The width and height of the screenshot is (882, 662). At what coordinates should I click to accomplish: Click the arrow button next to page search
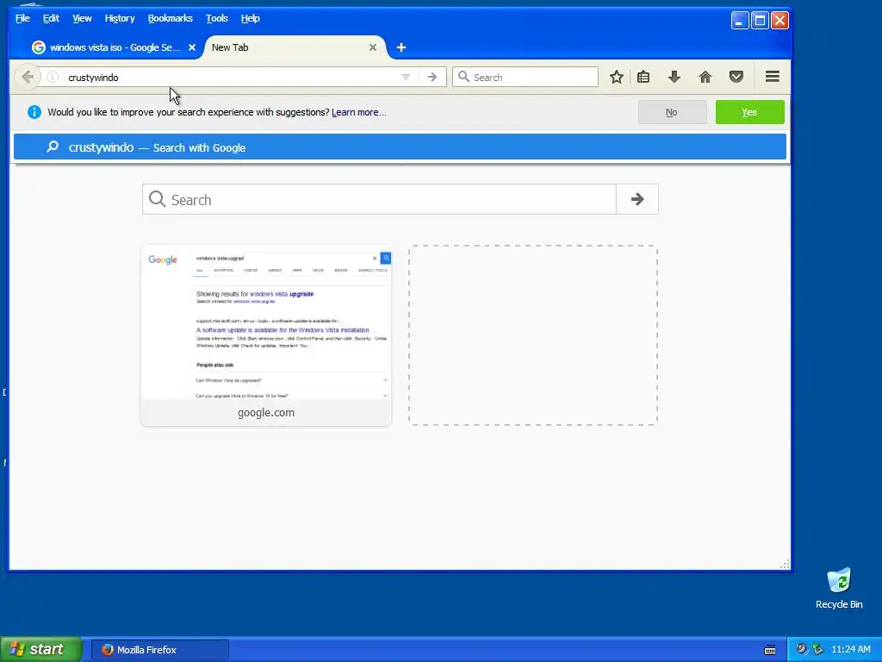pyautogui.click(x=637, y=199)
